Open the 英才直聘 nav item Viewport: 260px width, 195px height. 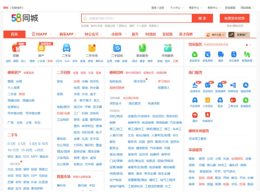coord(186,34)
